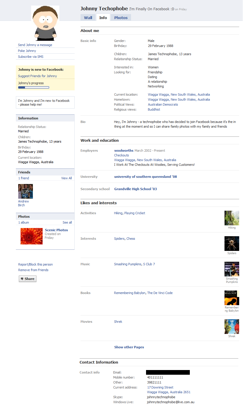Click Remembering Babylon book link
The image size is (243, 407).
(x=130, y=293)
